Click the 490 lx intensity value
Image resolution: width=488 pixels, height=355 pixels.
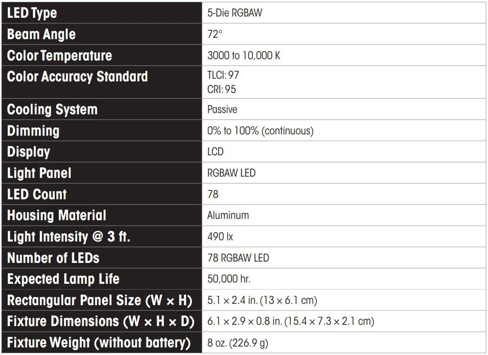pyautogui.click(x=220, y=237)
